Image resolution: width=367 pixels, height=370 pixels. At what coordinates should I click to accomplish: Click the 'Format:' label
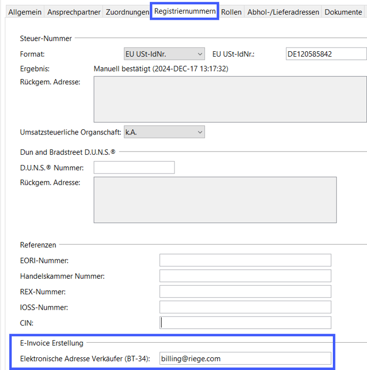[33, 54]
